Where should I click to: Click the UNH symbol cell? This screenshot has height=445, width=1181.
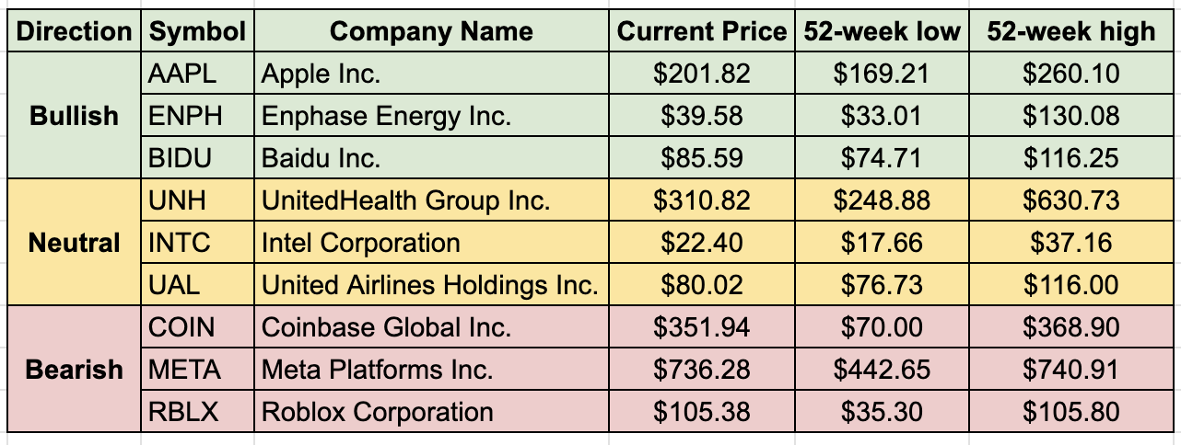tap(197, 200)
